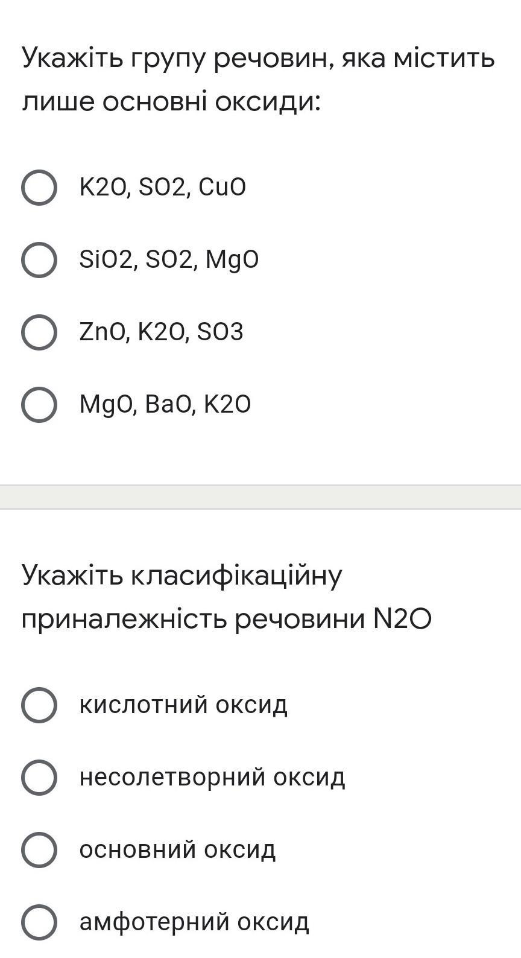This screenshot has height=958, width=521.
Task: Select the MgO, BaO, K2O radio option
Action: pyautogui.click(x=39, y=405)
